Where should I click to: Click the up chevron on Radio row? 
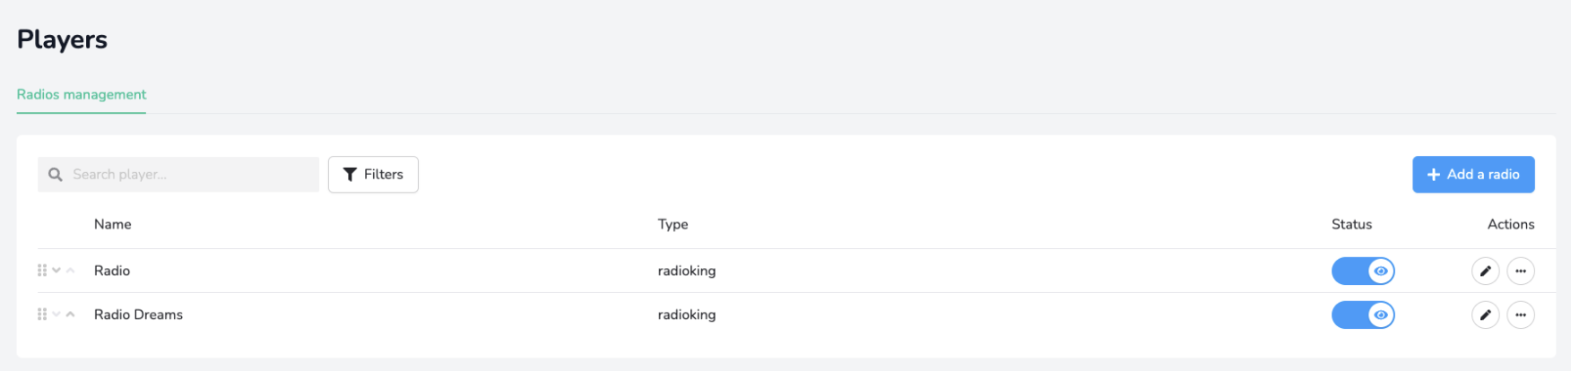(x=71, y=271)
